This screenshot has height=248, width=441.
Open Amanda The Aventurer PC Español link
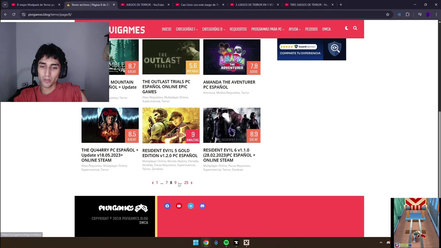(229, 85)
